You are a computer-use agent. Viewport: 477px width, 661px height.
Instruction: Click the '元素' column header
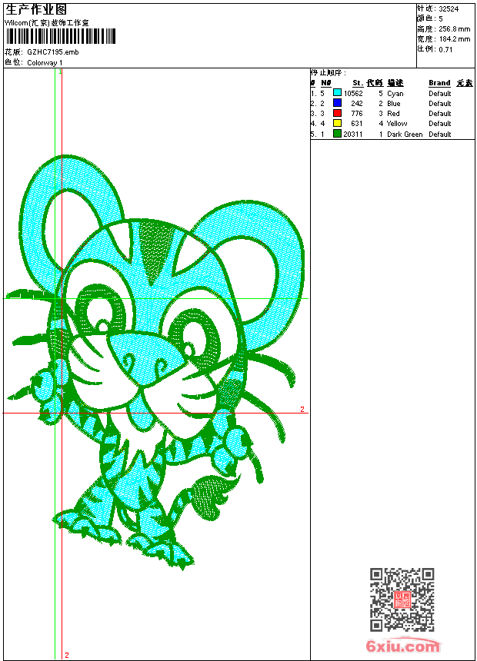[465, 83]
